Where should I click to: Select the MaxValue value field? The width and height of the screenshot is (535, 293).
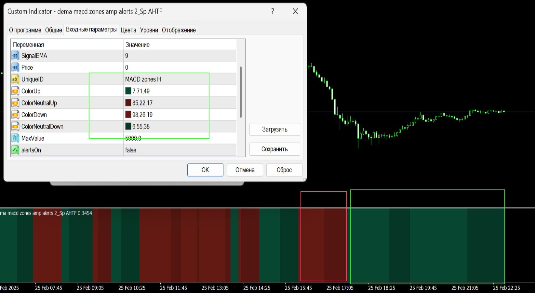(180, 138)
